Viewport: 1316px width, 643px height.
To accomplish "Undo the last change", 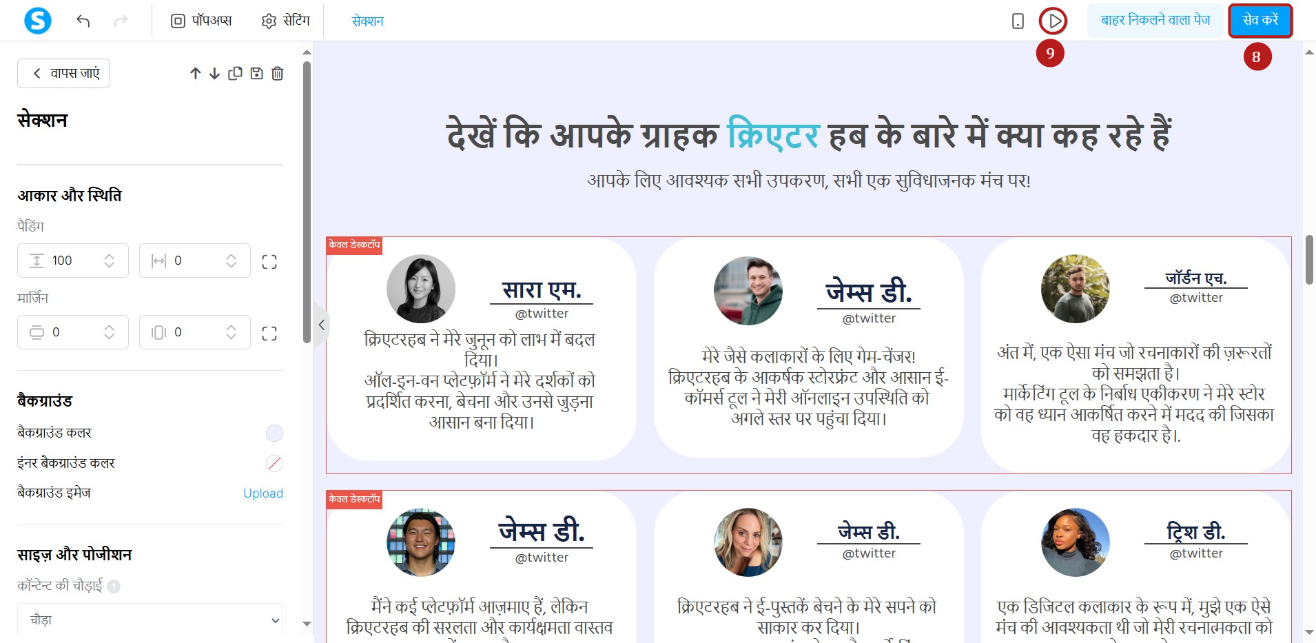I will point(83,21).
